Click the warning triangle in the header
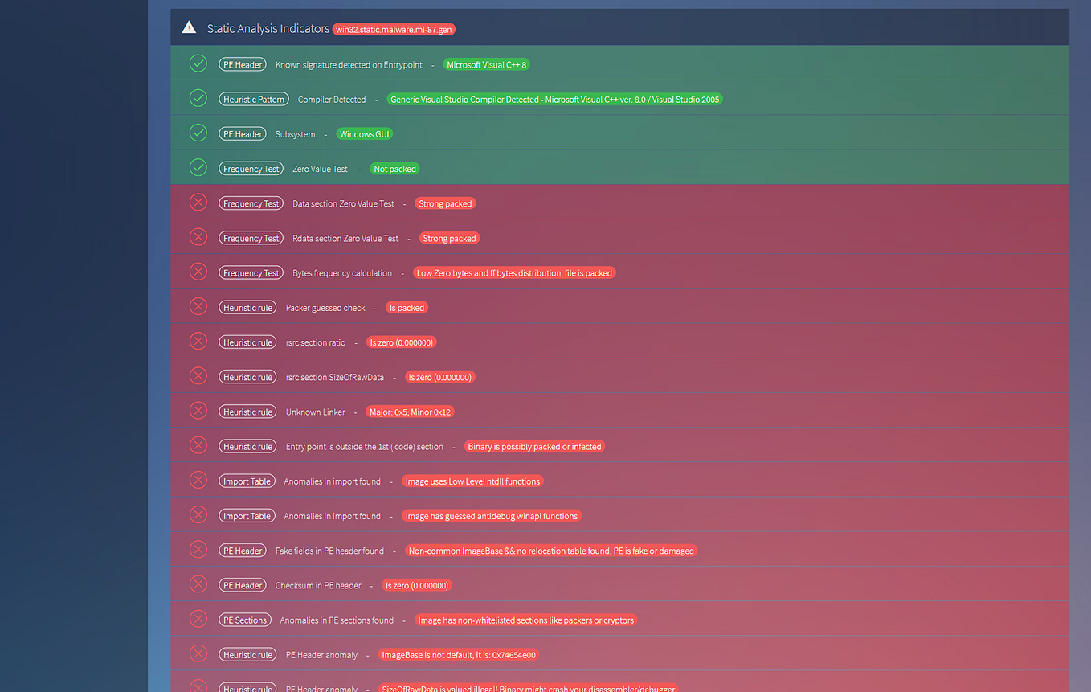This screenshot has width=1091, height=692. [x=189, y=26]
